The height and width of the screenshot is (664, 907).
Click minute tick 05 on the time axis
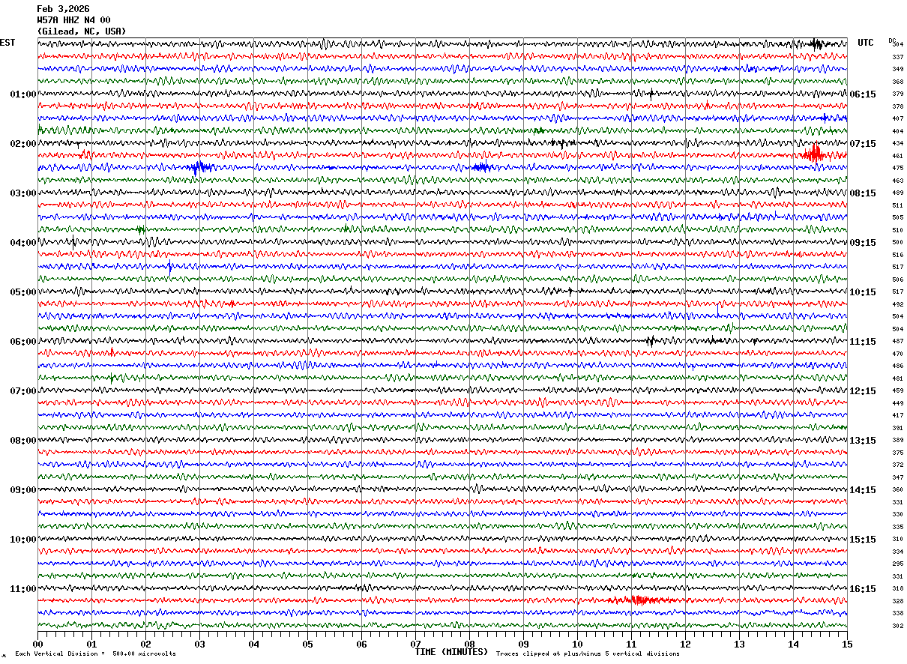pos(307,644)
